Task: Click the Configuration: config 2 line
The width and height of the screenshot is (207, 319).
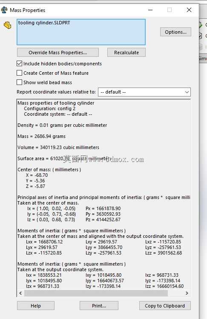Action: point(50,108)
